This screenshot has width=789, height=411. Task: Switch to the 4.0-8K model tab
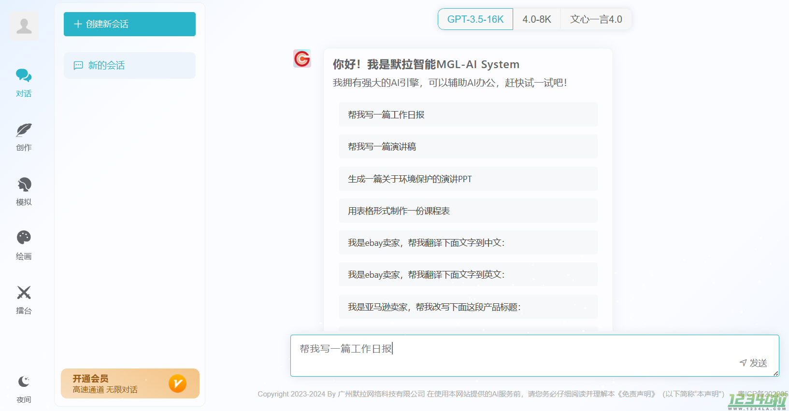pyautogui.click(x=537, y=19)
